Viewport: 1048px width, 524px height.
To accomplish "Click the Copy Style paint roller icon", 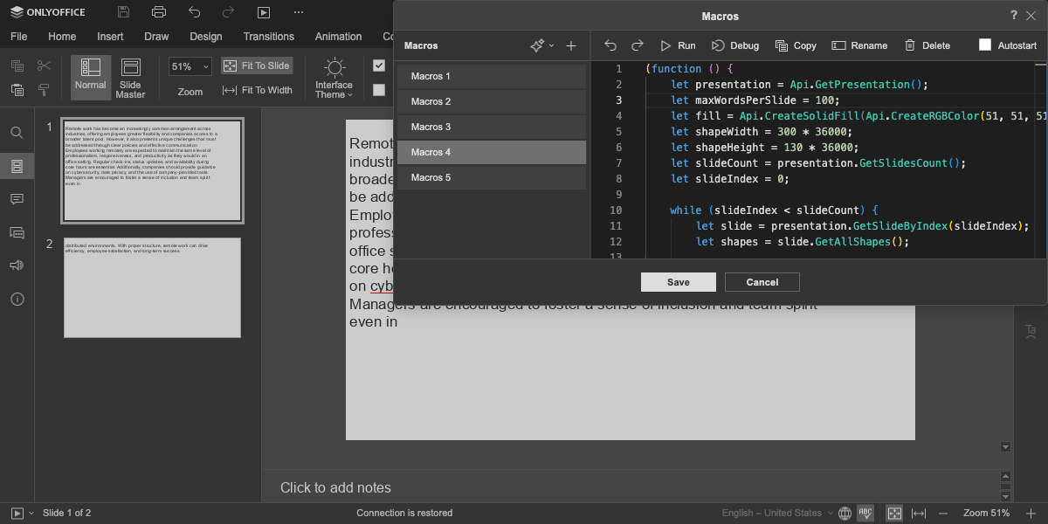I will [44, 89].
